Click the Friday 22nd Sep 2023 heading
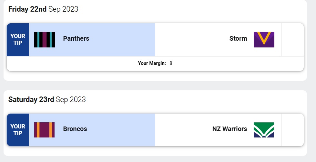Image resolution: width=316 pixels, height=162 pixels. pyautogui.click(x=43, y=9)
